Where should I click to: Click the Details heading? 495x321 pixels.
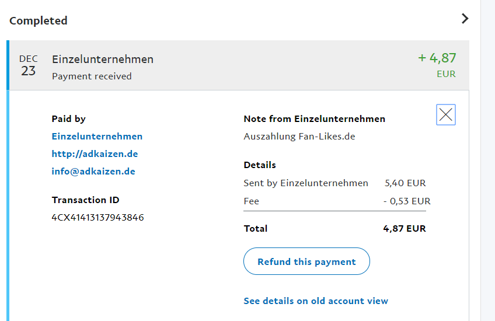tap(260, 165)
